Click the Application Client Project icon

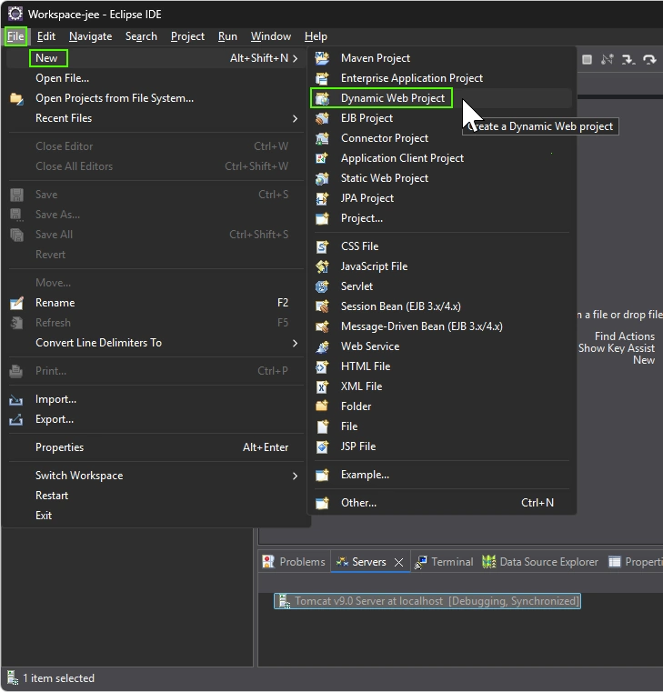click(322, 158)
